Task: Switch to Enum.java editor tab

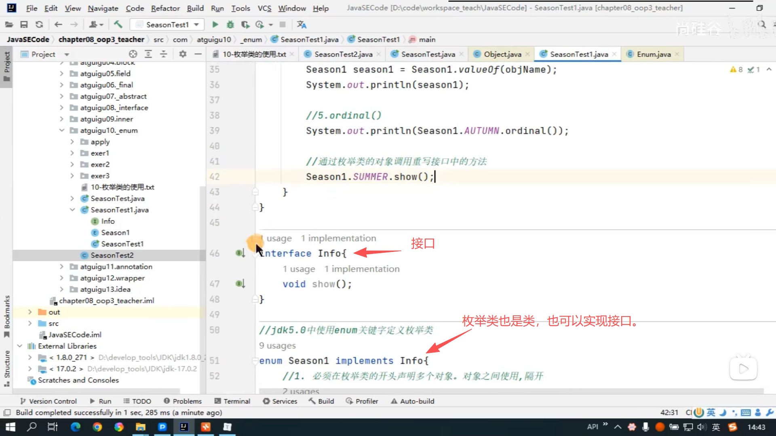Action: [653, 54]
